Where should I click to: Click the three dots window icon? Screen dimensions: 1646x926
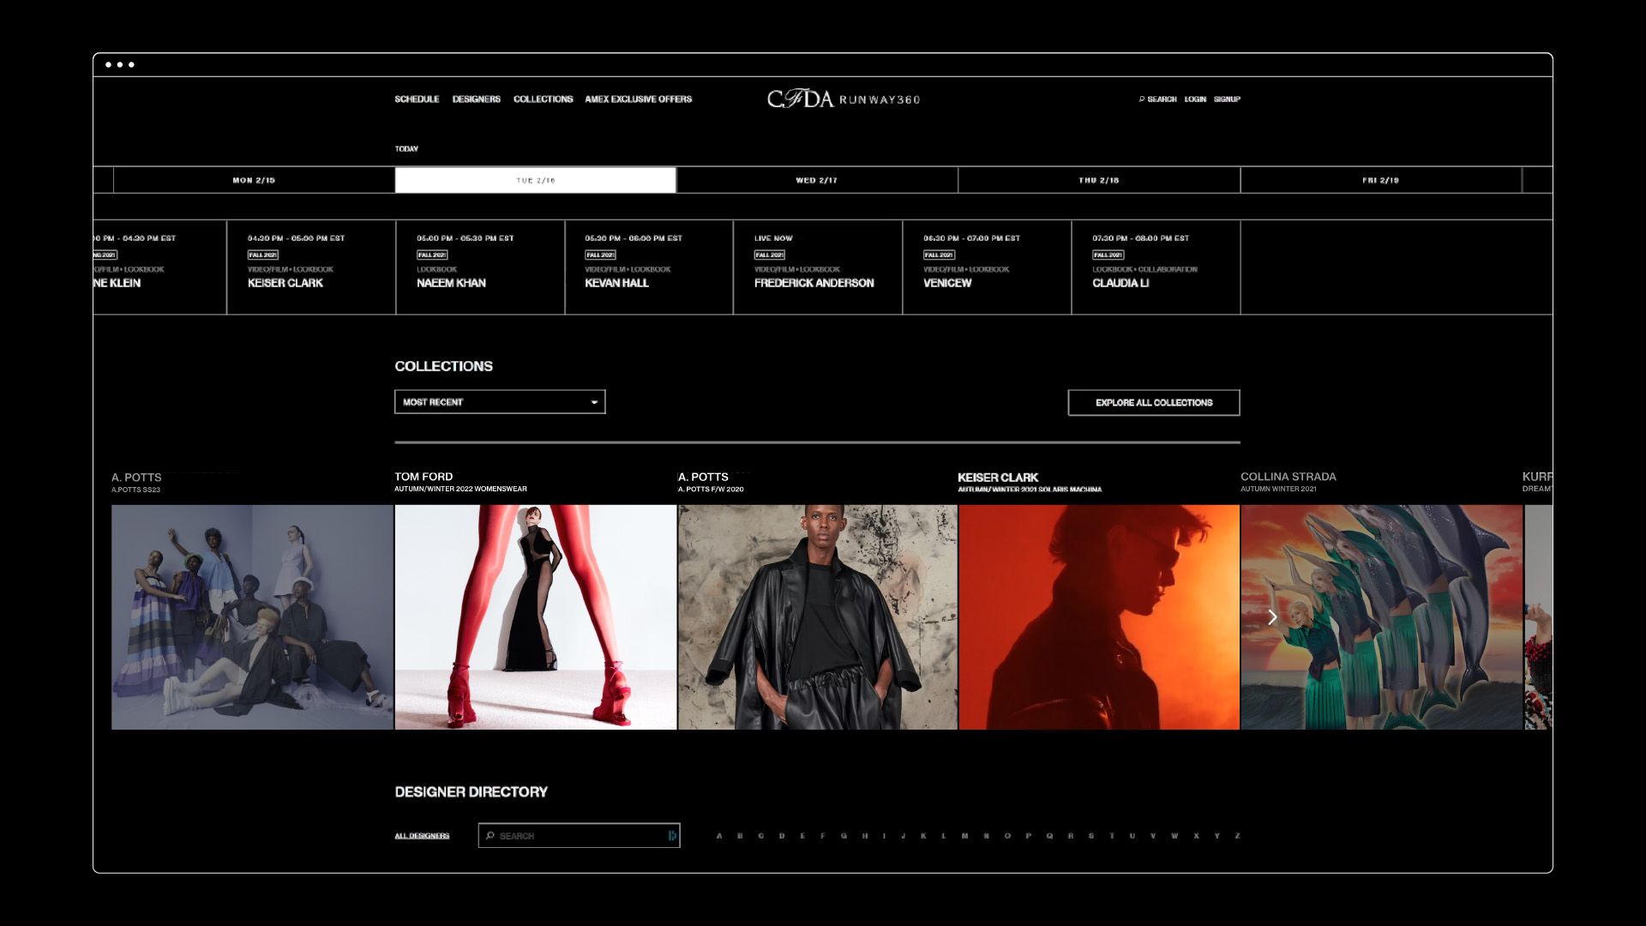(120, 65)
